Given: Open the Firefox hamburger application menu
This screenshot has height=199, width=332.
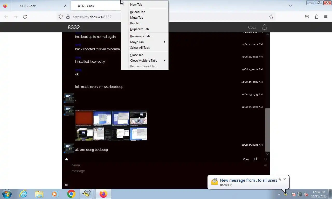Looking at the screenshot, I should coord(326,17).
